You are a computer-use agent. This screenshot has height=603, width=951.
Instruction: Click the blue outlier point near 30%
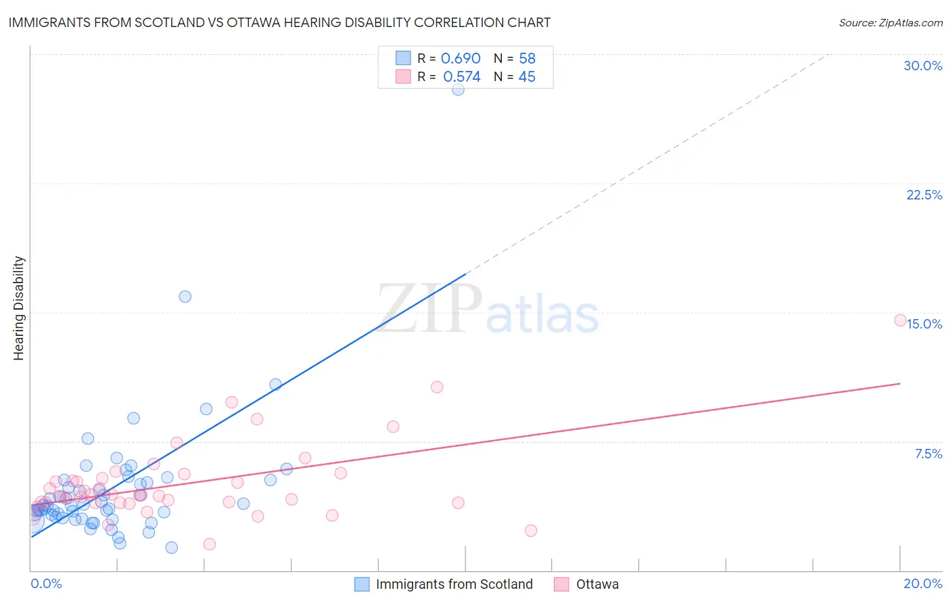pyautogui.click(x=458, y=89)
